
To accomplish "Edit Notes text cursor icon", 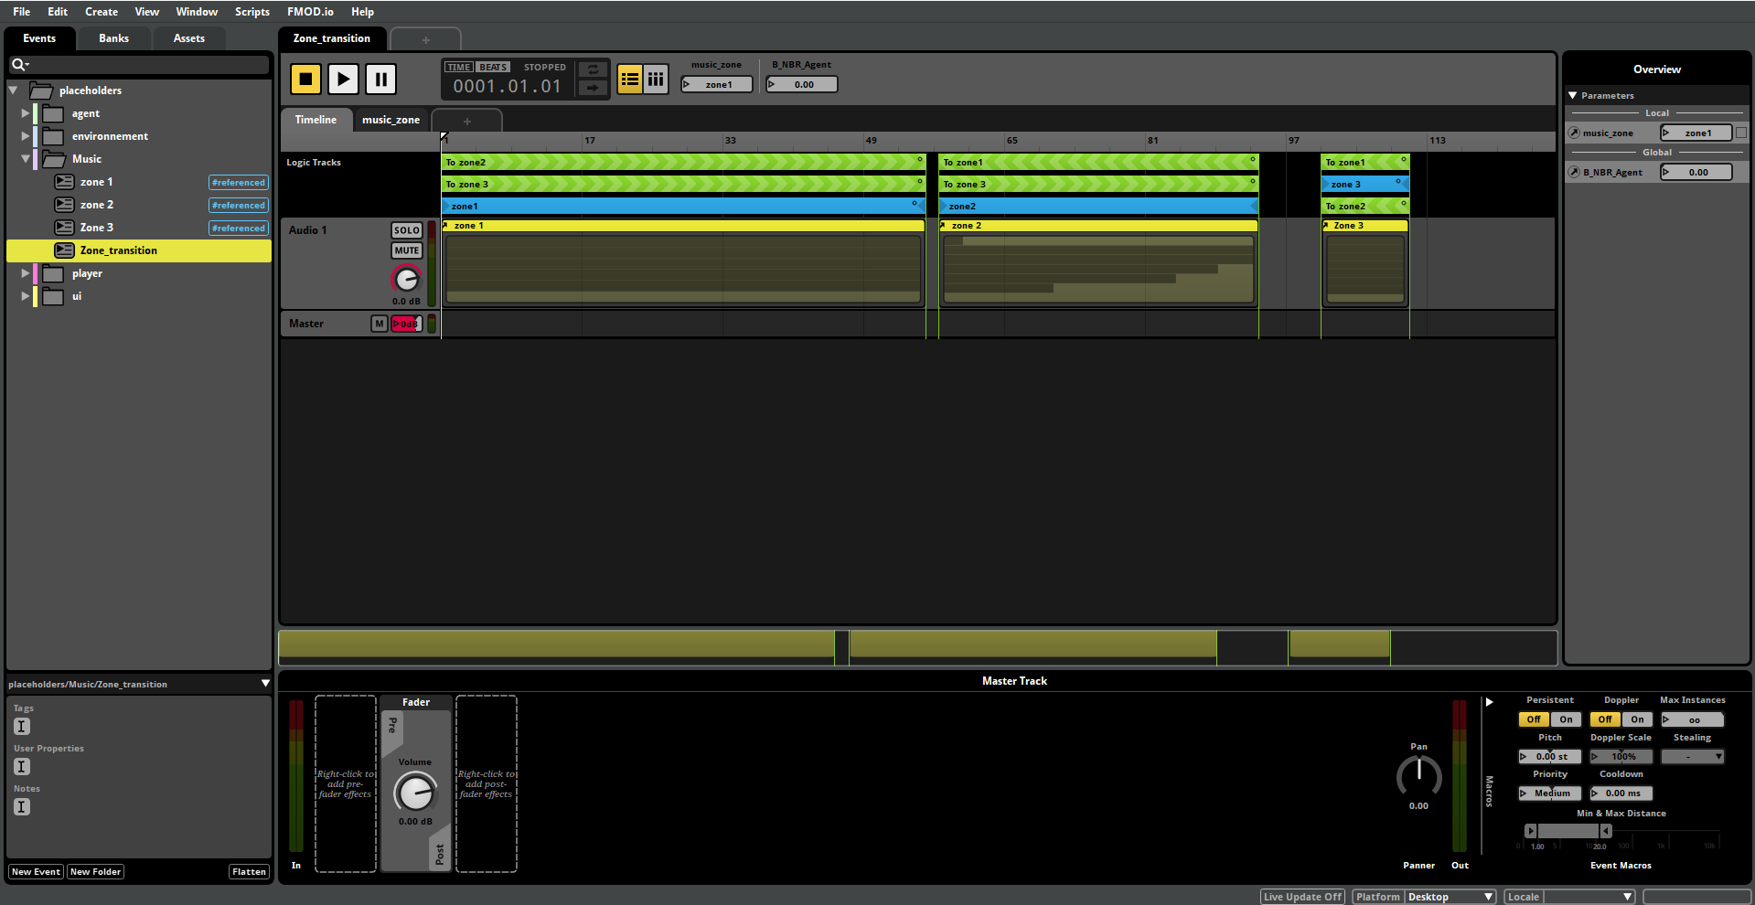I will 22,807.
